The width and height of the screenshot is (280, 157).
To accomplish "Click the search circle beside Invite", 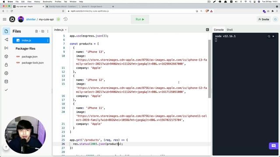I will (x=275, y=19).
